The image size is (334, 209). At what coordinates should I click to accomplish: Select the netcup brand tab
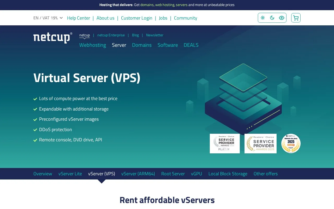pos(85,35)
